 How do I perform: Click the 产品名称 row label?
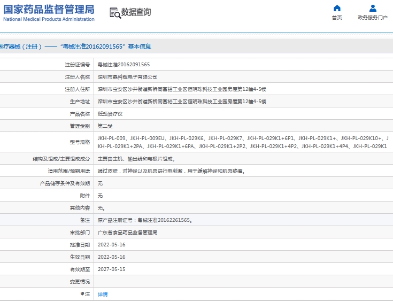point(80,114)
